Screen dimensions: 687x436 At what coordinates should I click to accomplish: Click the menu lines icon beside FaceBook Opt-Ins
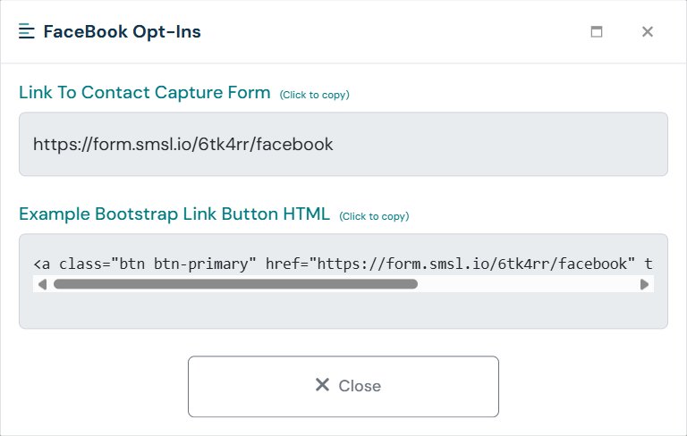(x=26, y=31)
